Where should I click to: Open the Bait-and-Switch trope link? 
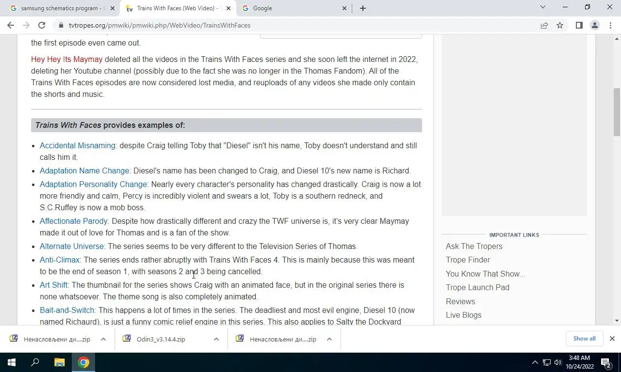click(x=67, y=310)
